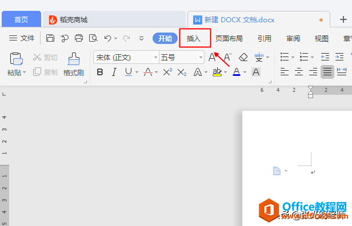This screenshot has height=226, width=352.
Task: Click the paste-options dropdown arrow on page
Action: (x=286, y=171)
